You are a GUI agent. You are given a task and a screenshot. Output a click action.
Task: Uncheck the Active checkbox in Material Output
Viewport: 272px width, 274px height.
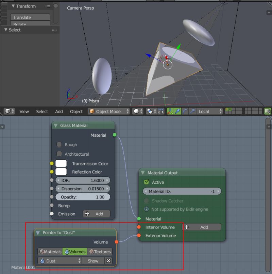coord(146,182)
